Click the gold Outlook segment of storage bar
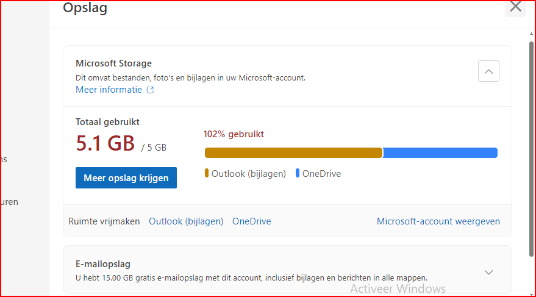 (x=293, y=152)
